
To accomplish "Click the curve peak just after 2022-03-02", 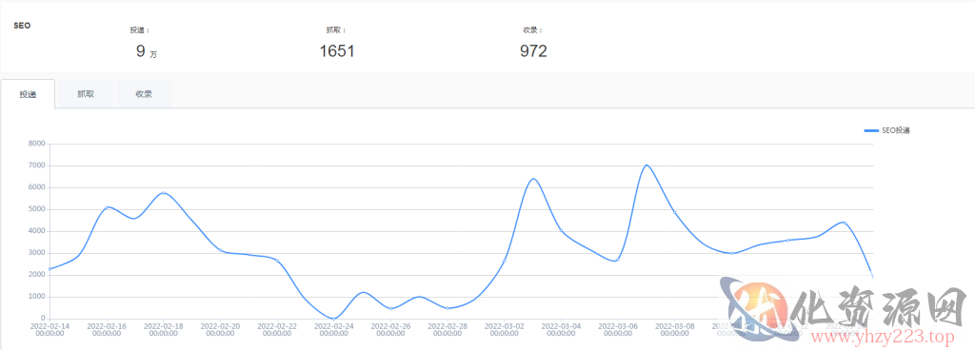I will point(533,179).
